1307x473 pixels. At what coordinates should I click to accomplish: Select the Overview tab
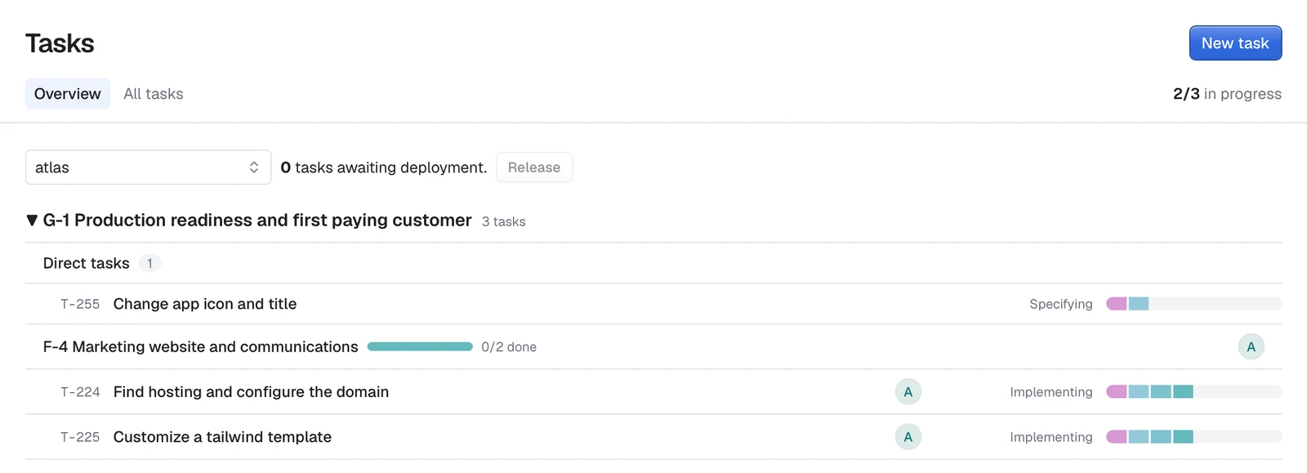(x=68, y=94)
